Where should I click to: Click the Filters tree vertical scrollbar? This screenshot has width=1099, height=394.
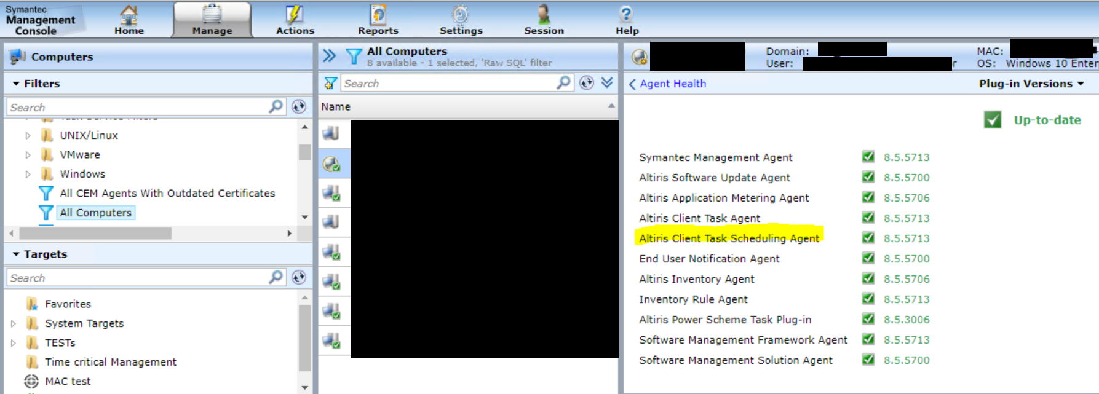tap(304, 152)
